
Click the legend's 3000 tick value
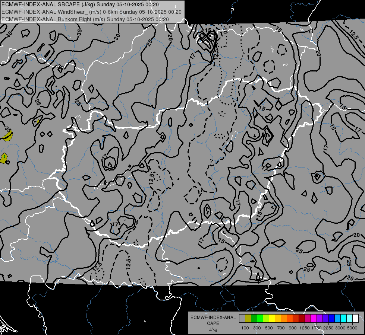(340, 328)
